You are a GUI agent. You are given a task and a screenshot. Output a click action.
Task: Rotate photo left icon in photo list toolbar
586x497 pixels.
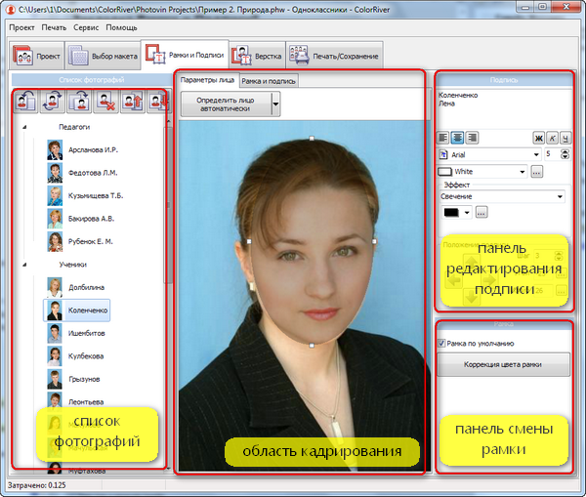click(x=26, y=102)
